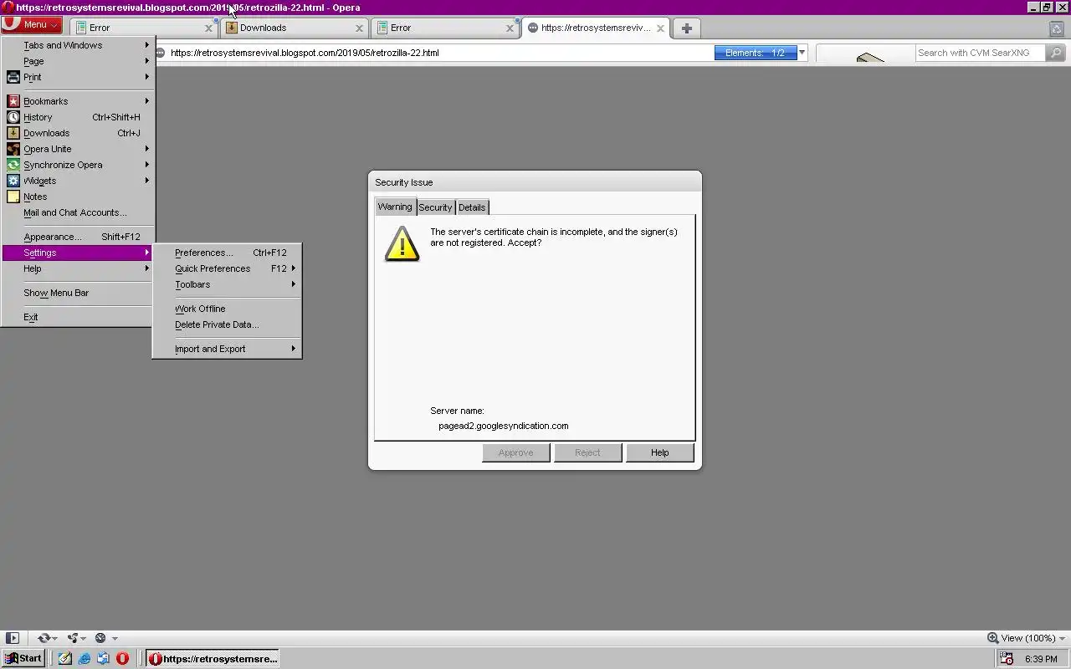Click the Opera Turbo status bar icon
Viewport: 1071px width, 669px height.
[x=100, y=638]
